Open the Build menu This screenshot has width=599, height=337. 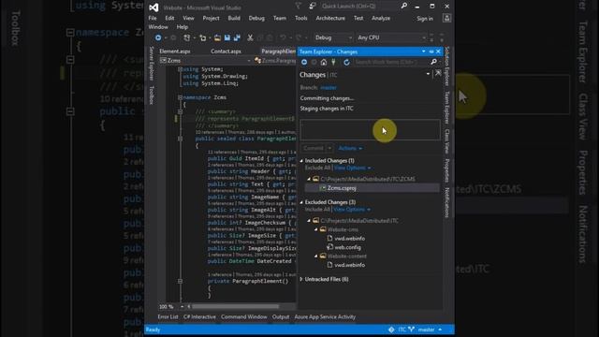click(234, 18)
